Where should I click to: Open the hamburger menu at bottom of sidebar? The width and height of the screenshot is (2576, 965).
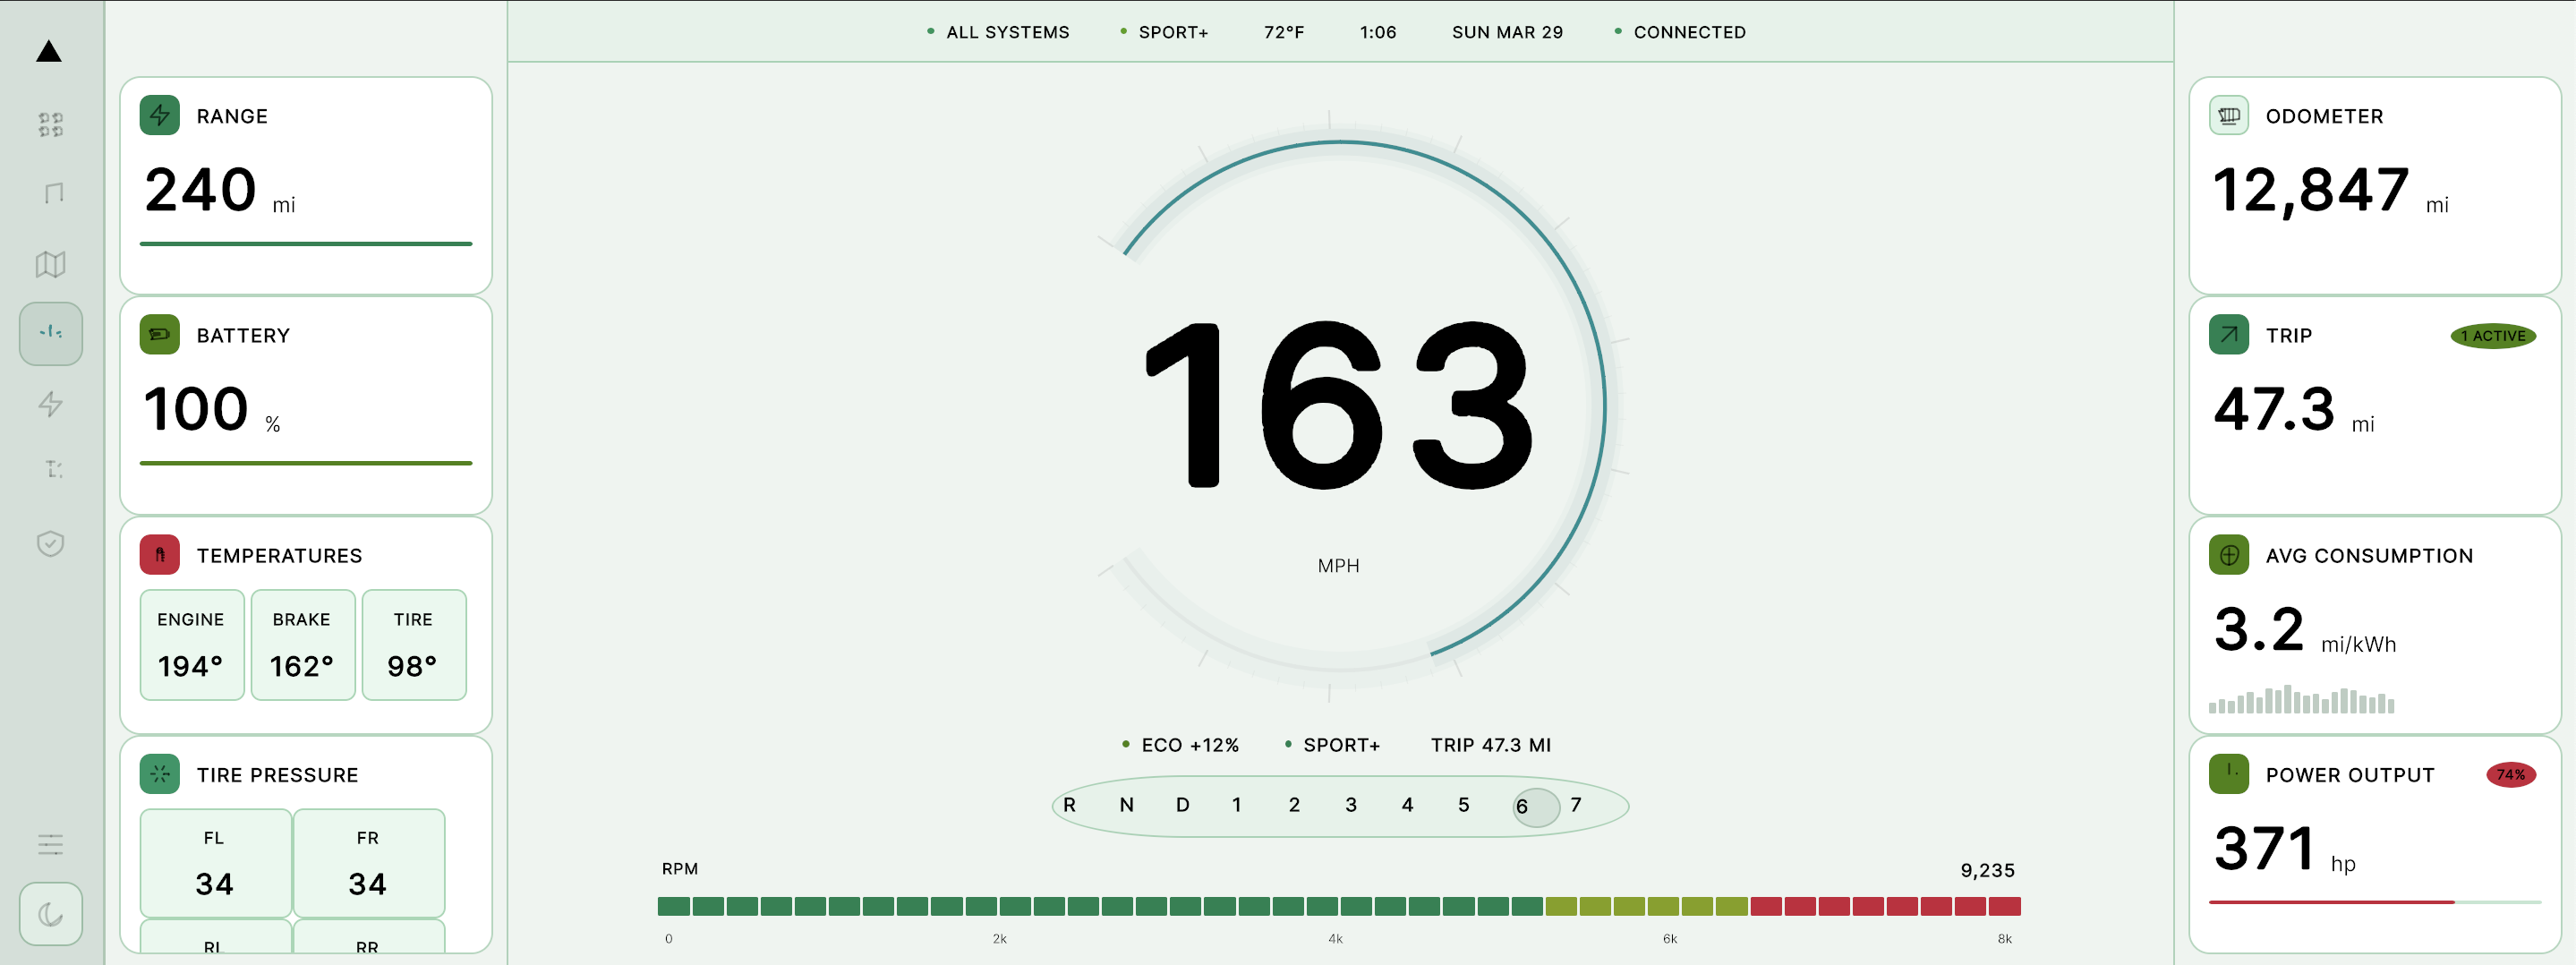(50, 845)
